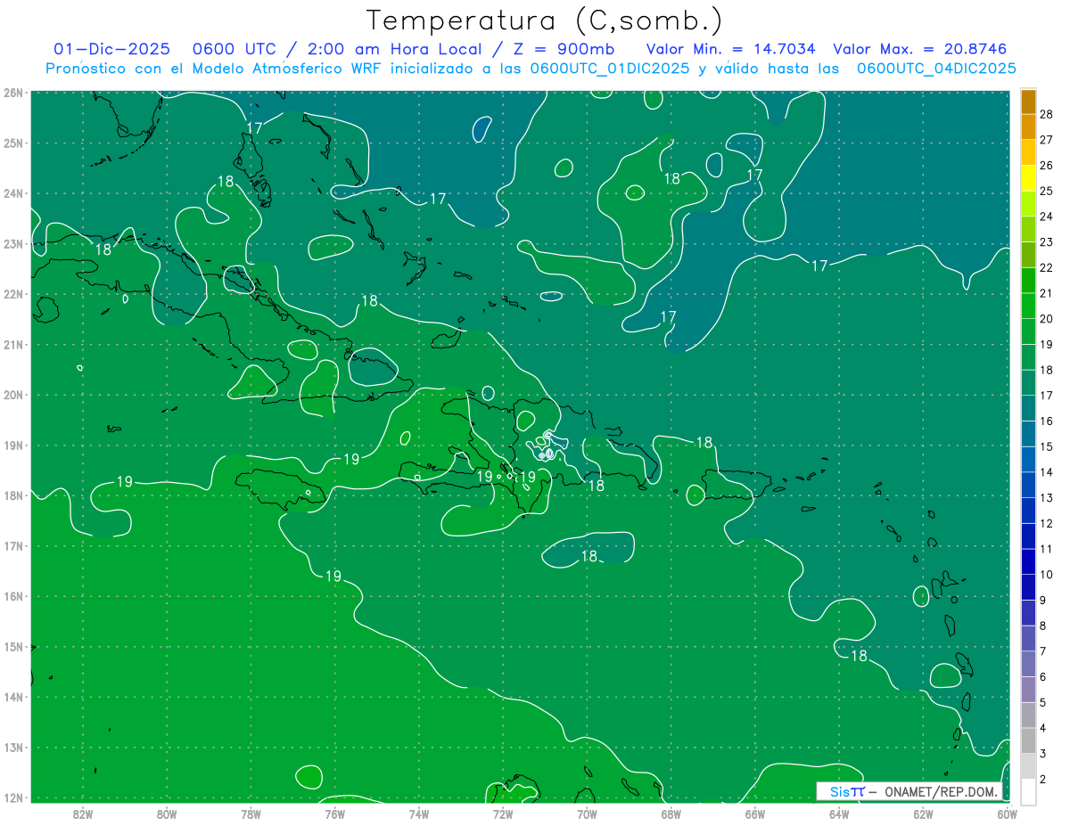Click the '18N' latitude axis label
The height and width of the screenshot is (826, 1070).
click(13, 495)
